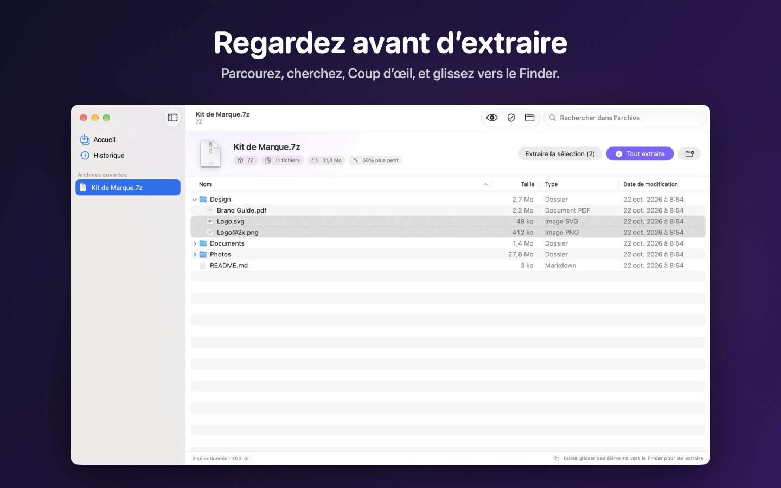Click the 2 sélectionnés status text

220,458
